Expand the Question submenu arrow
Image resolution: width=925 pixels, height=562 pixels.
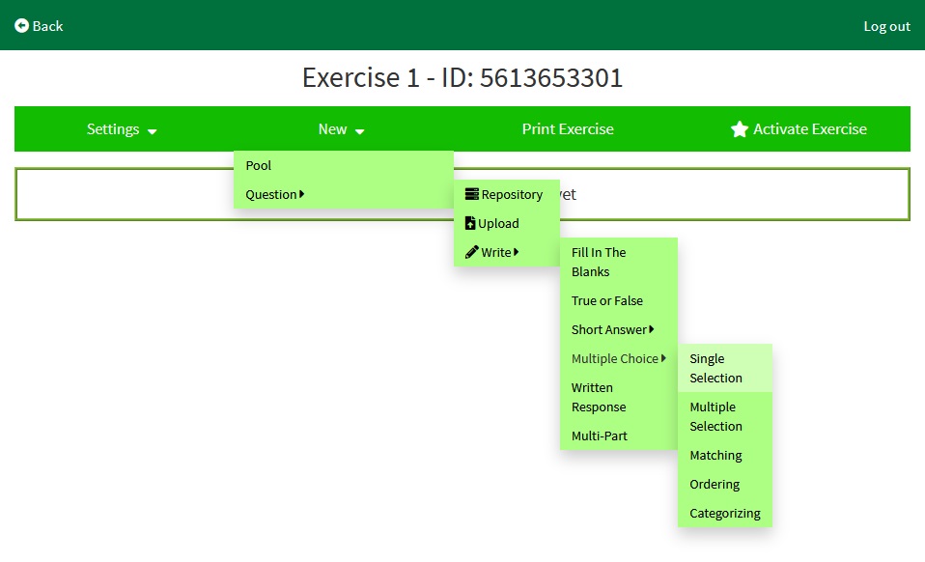pos(302,194)
